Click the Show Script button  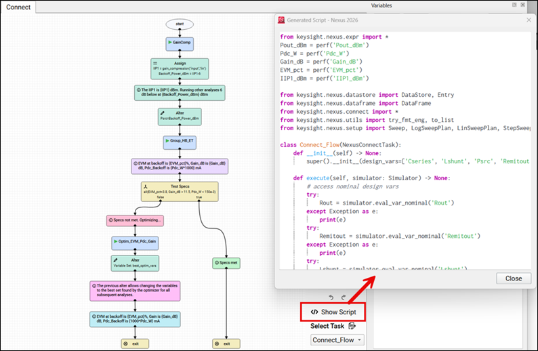click(x=333, y=312)
